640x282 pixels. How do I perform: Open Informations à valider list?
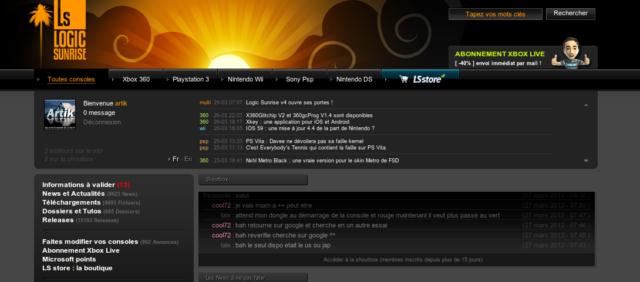[x=79, y=185]
